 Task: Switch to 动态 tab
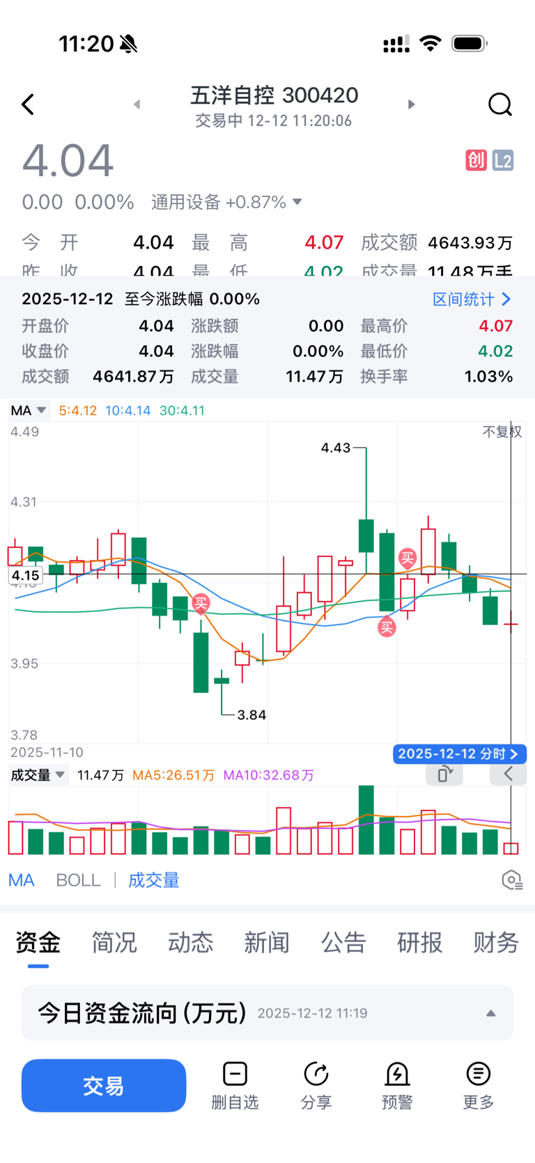[190, 943]
